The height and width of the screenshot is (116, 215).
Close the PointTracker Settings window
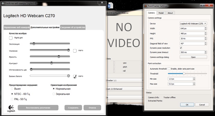(209, 5)
